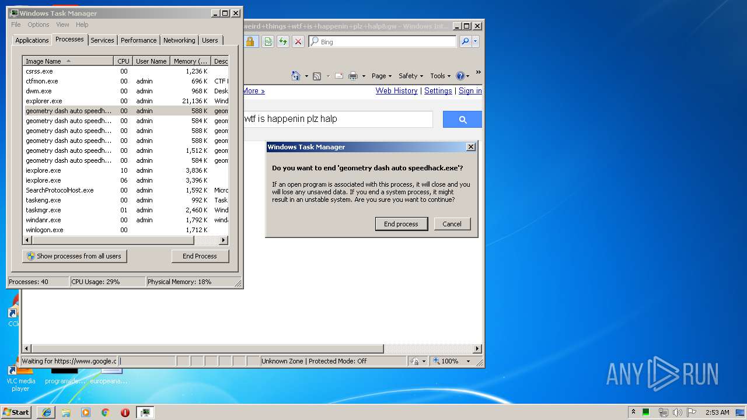Select the taskmgr.exe process row

pos(125,210)
